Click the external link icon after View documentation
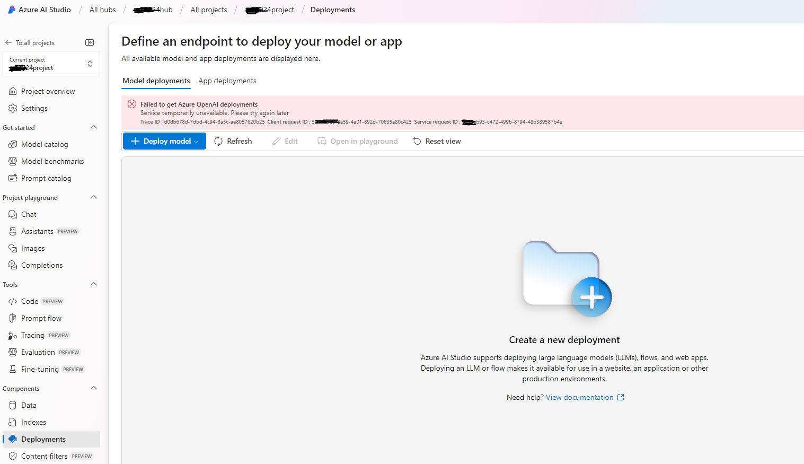This screenshot has width=804, height=464. (621, 397)
